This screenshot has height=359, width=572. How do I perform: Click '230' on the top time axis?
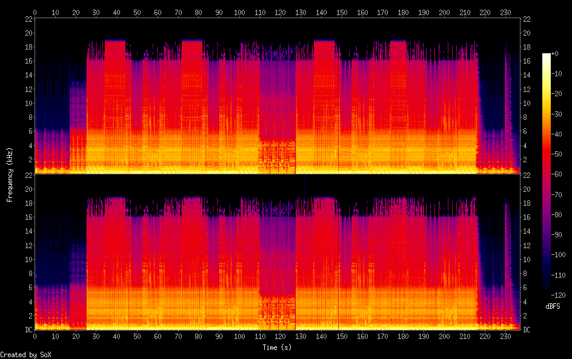pyautogui.click(x=505, y=12)
